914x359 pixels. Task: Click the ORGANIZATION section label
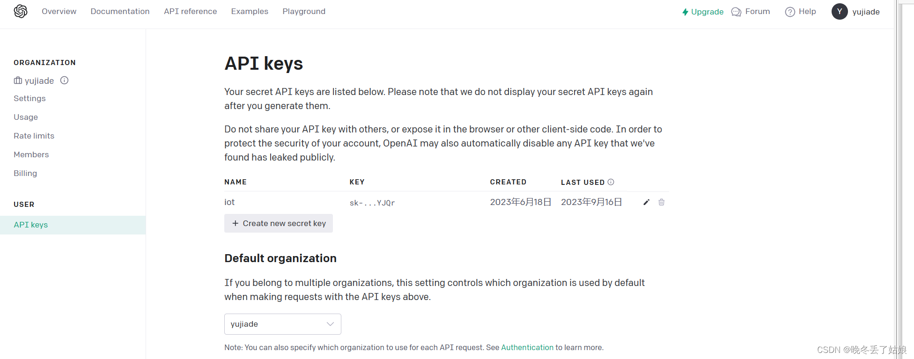pos(44,62)
